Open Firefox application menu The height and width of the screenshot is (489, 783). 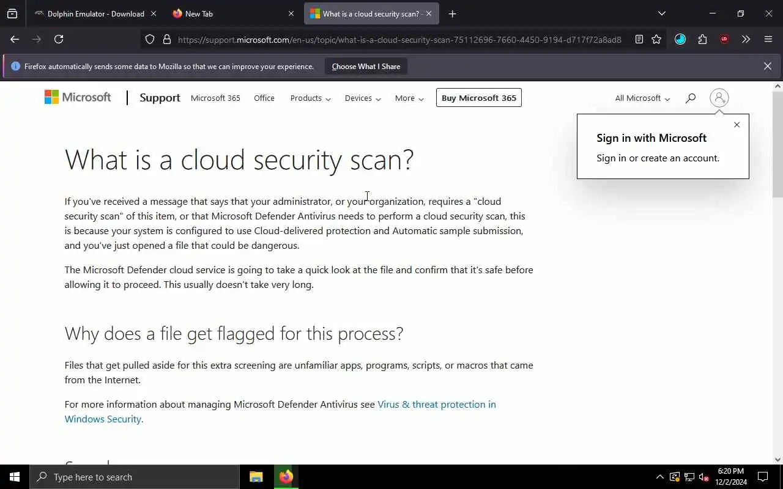[x=768, y=39]
